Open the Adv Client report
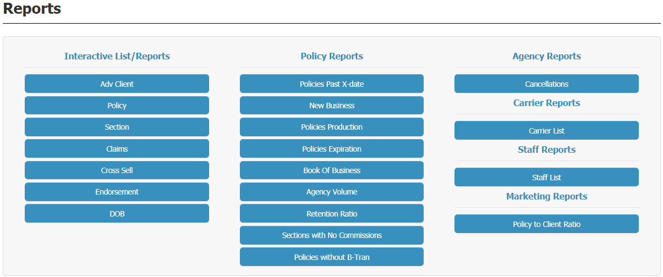663x277 pixels. click(117, 84)
